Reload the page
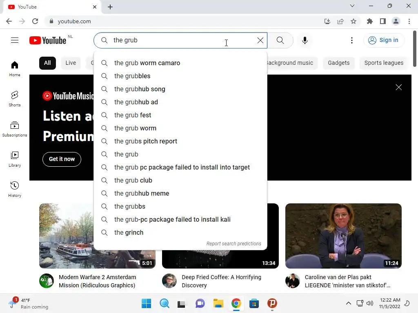This screenshot has width=418, height=313. tap(35, 21)
